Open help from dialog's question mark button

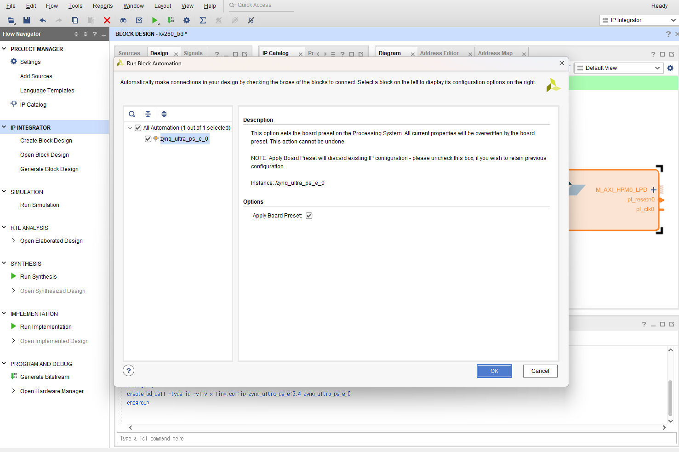pos(129,371)
